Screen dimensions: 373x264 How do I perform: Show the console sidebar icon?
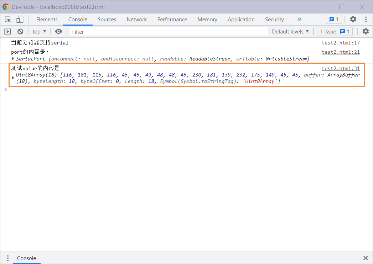point(7,32)
